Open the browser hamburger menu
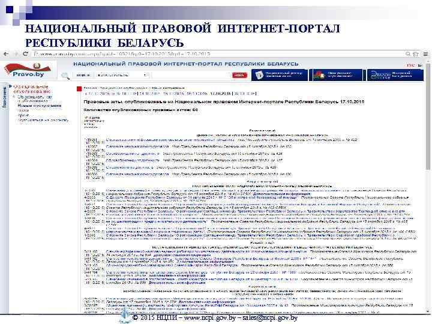 425,54
